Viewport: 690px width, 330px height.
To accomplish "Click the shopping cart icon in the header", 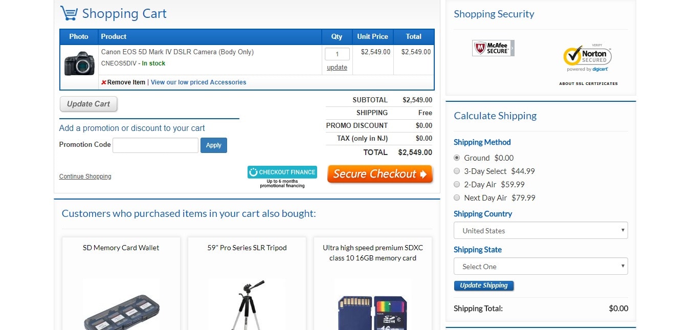I will coord(69,13).
